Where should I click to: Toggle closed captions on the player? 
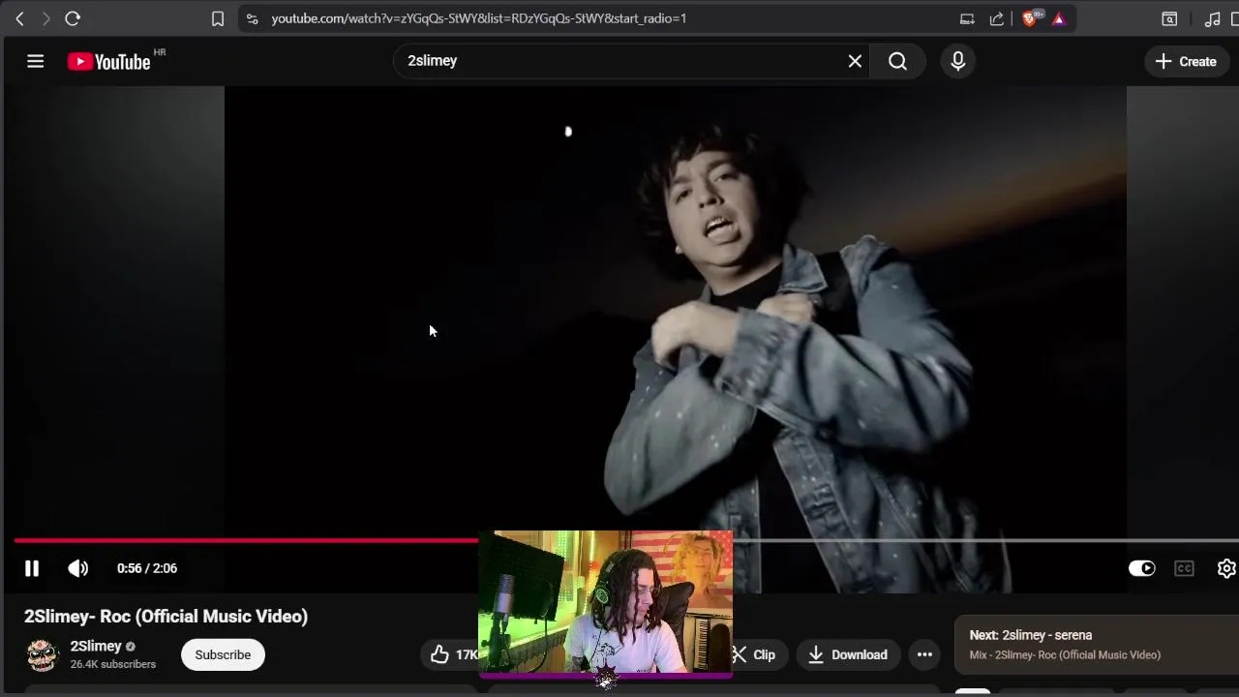(1184, 568)
